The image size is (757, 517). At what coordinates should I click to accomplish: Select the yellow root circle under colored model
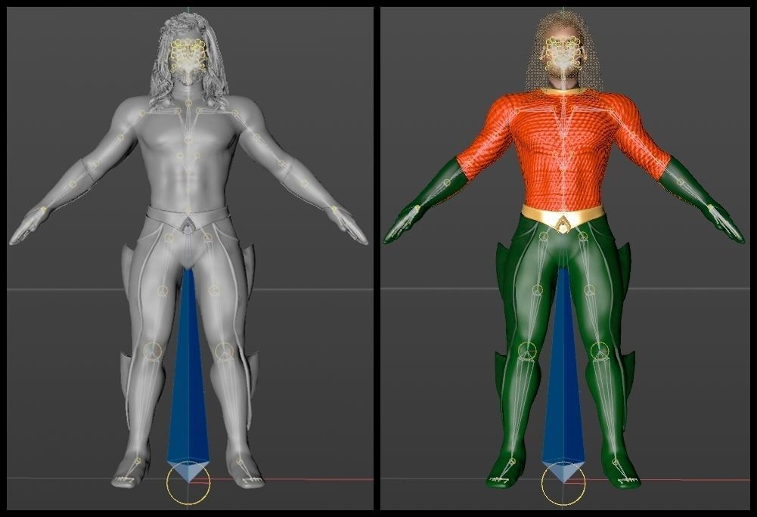coord(563,483)
